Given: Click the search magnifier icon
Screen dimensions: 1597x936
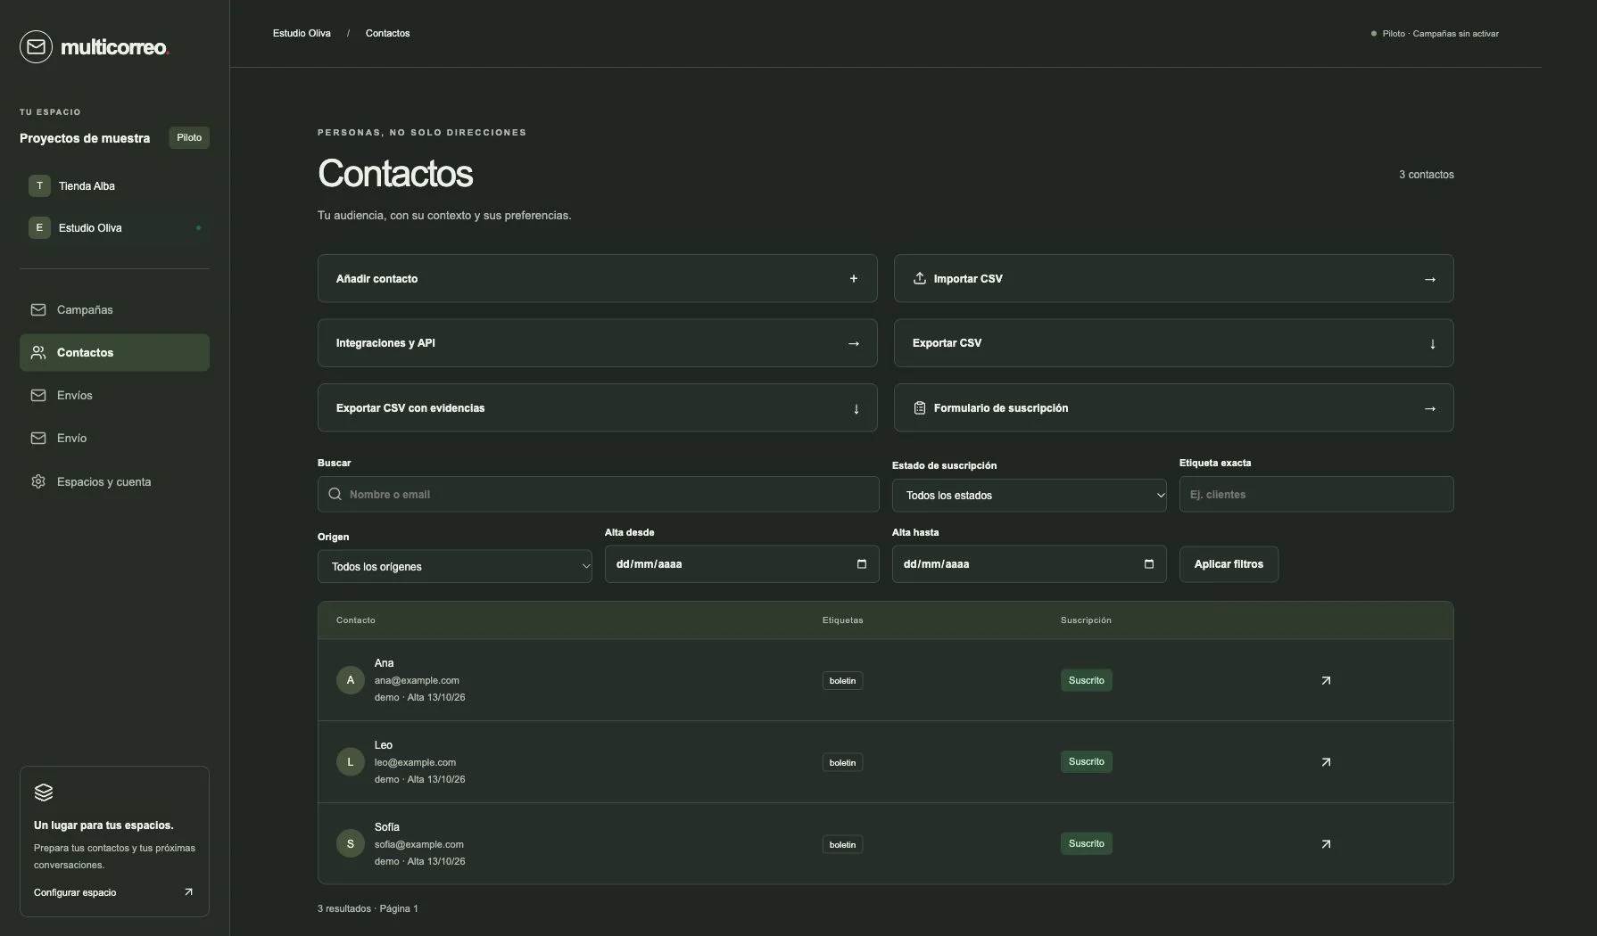Looking at the screenshot, I should (335, 494).
